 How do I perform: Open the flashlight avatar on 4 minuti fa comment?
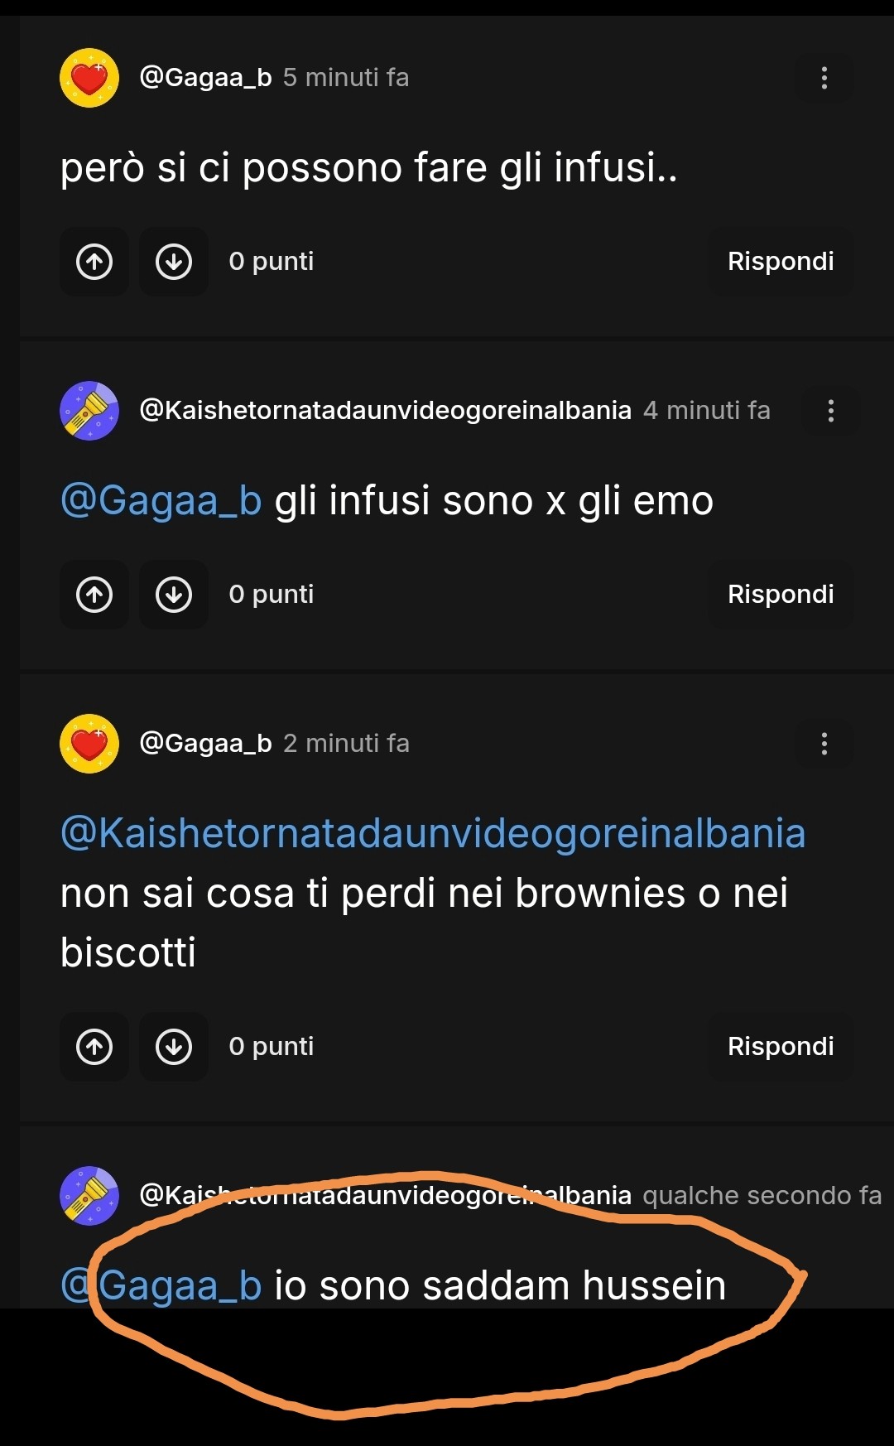pos(89,411)
